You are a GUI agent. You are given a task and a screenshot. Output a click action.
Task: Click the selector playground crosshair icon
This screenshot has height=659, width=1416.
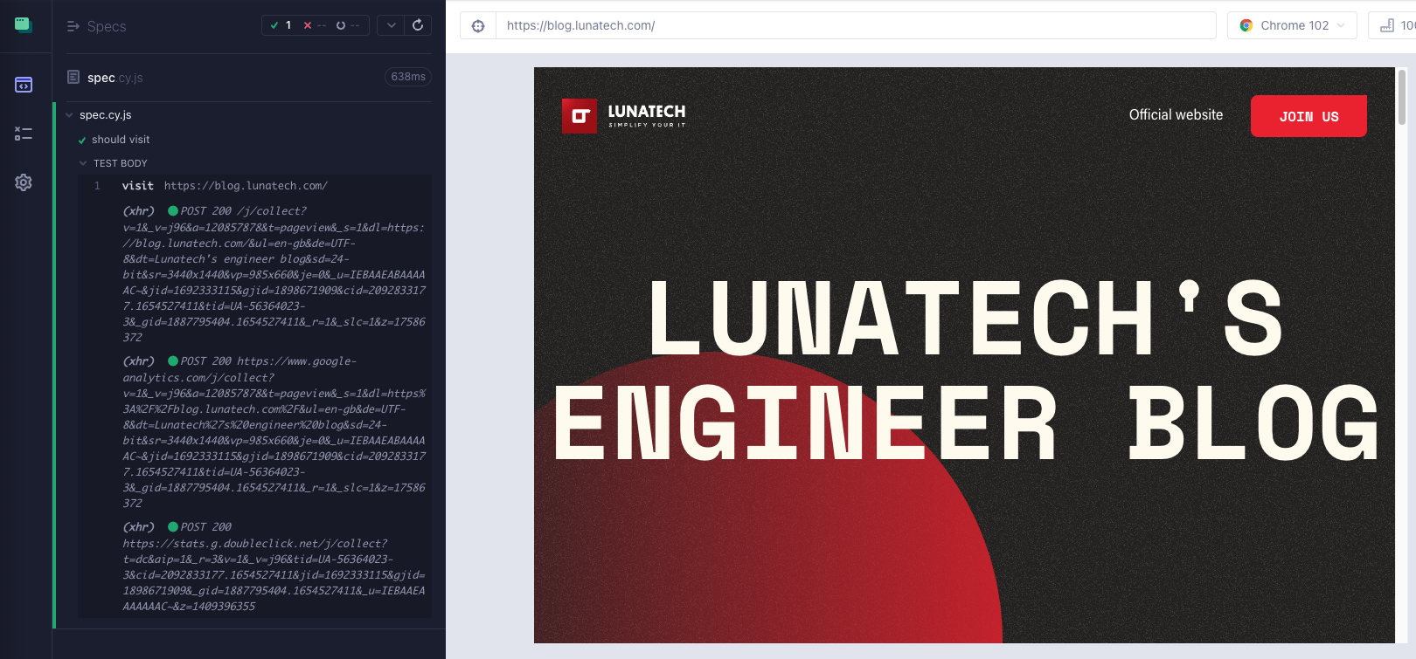[x=478, y=25]
